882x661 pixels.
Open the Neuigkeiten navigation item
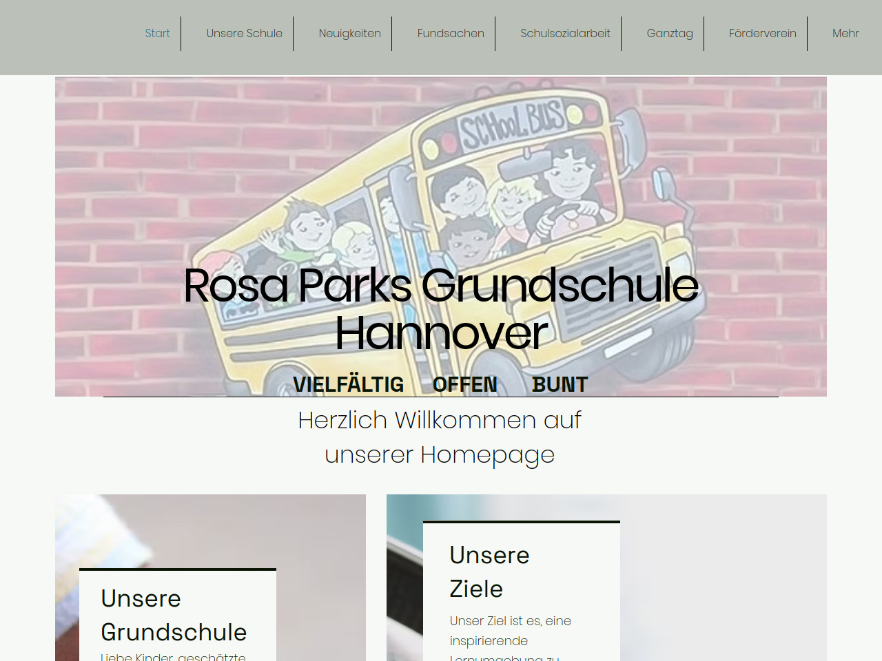pyautogui.click(x=349, y=33)
